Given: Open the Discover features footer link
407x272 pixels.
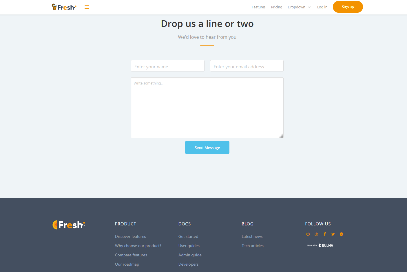Looking at the screenshot, I should coord(130,236).
